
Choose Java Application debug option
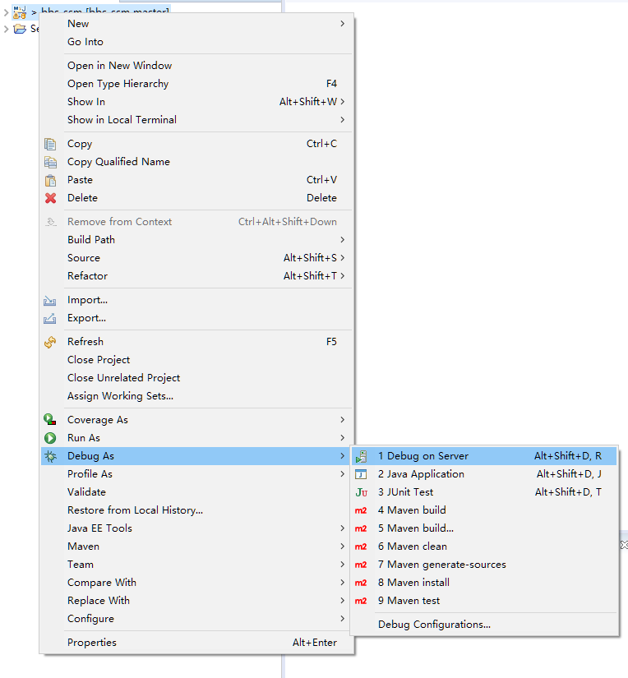pos(421,474)
